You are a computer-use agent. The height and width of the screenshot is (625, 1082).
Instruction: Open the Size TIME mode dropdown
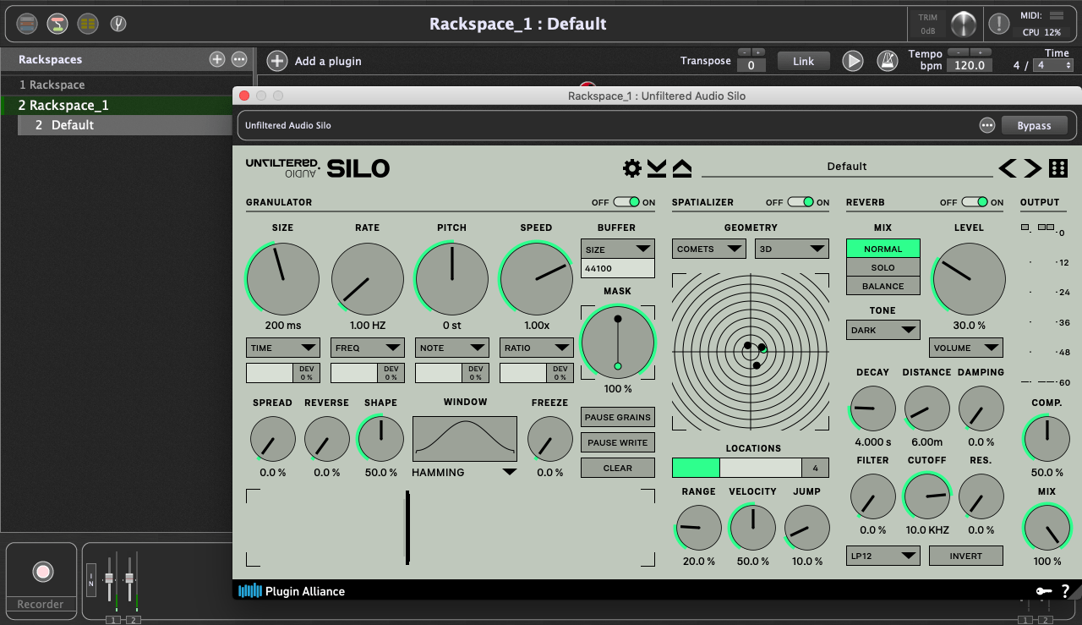pyautogui.click(x=283, y=348)
